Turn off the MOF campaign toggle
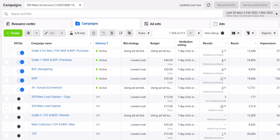 [x=20, y=81]
